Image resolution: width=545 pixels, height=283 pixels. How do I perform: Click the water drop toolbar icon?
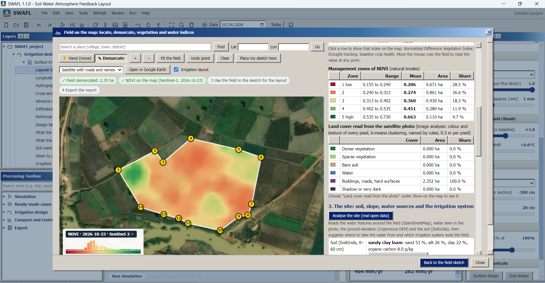click(148, 25)
